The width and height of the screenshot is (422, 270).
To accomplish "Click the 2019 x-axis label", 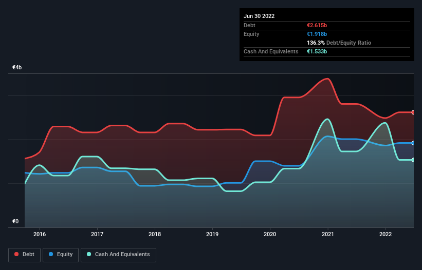I will (x=212, y=234).
